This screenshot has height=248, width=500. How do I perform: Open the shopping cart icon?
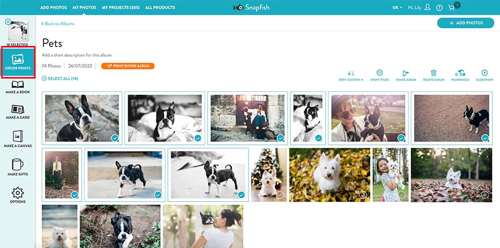pos(452,8)
